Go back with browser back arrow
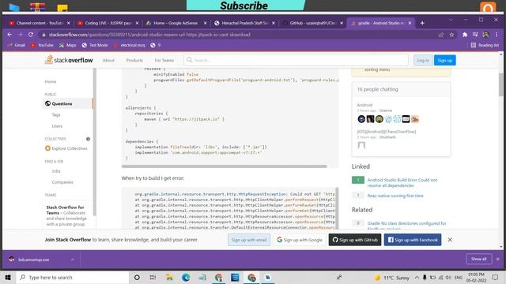The height and width of the screenshot is (284, 506). pos(9,35)
